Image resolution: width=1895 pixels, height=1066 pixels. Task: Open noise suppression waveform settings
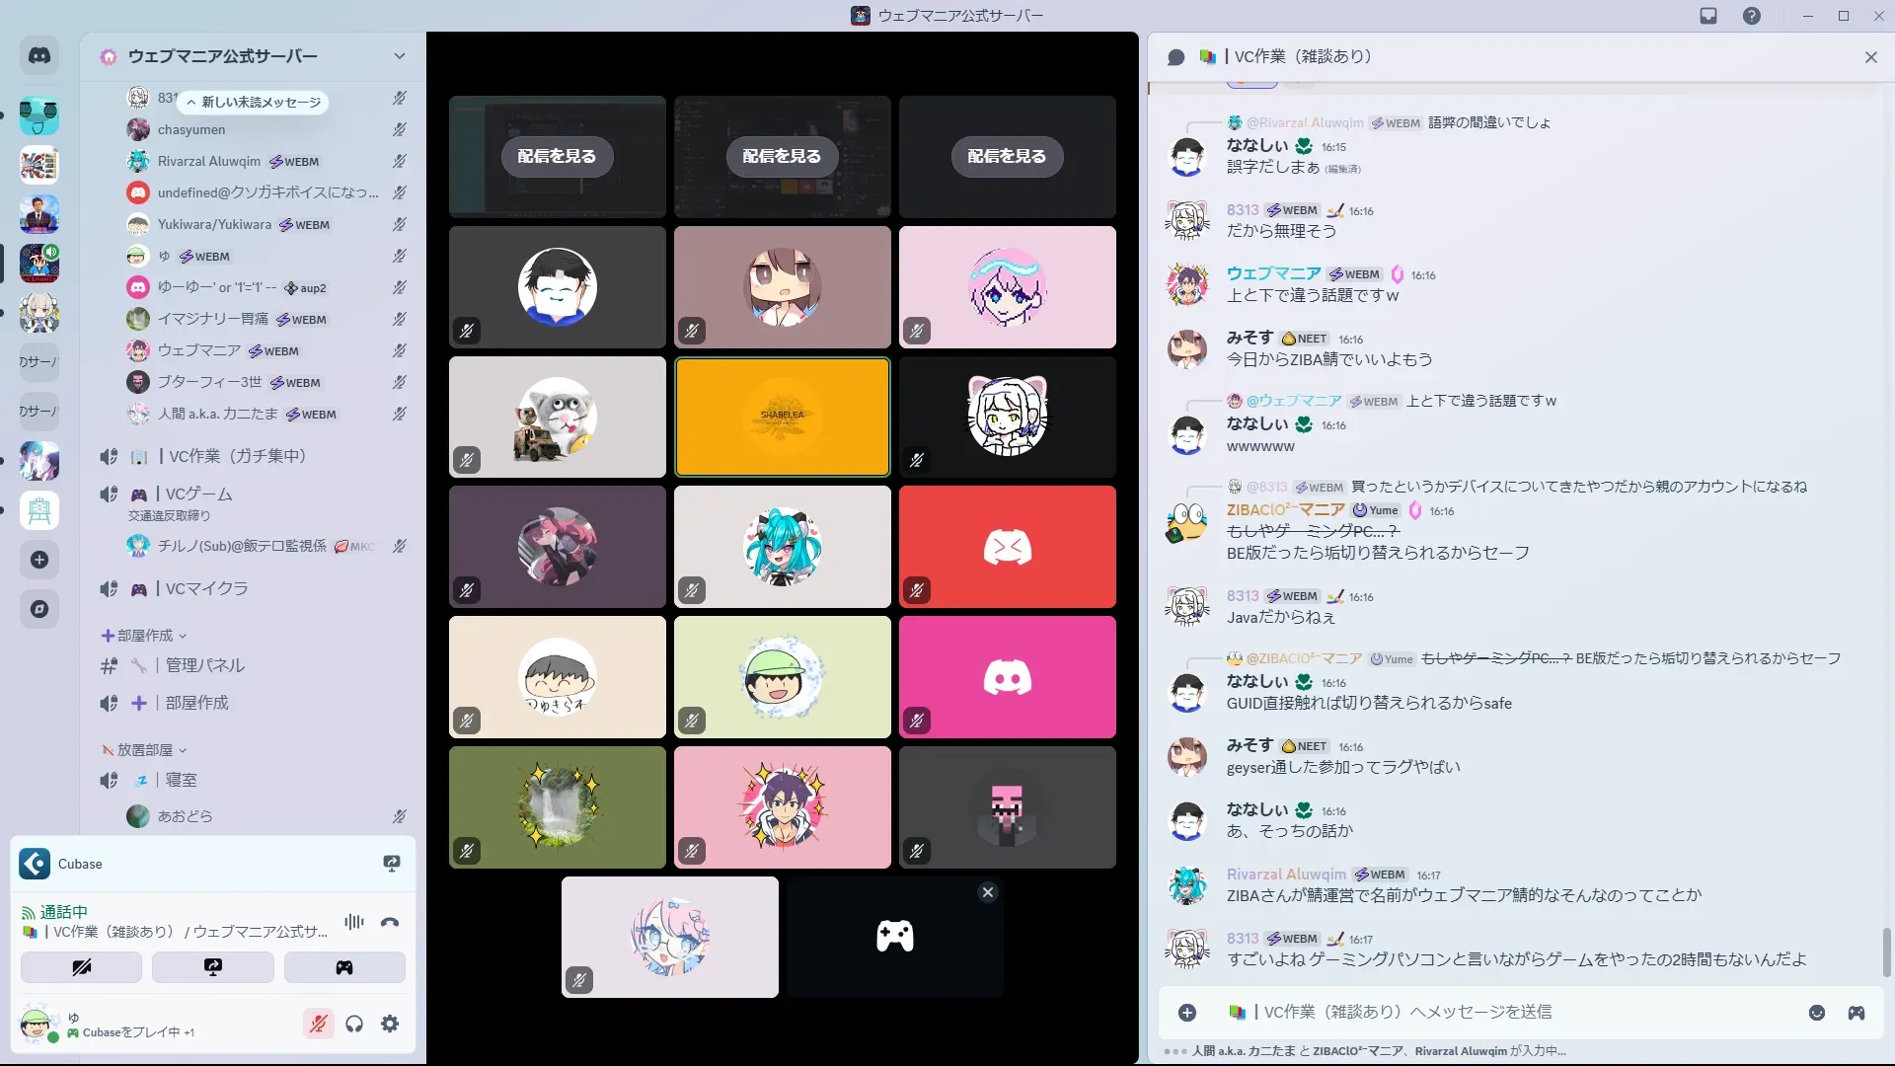354,923
